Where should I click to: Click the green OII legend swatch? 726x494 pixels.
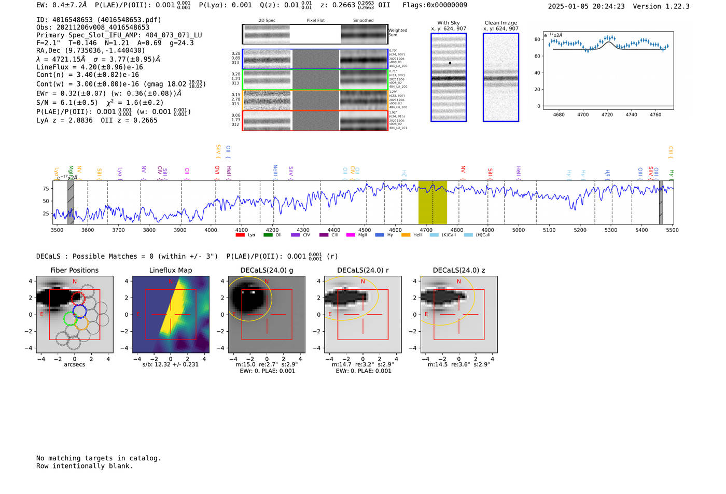[268, 235]
